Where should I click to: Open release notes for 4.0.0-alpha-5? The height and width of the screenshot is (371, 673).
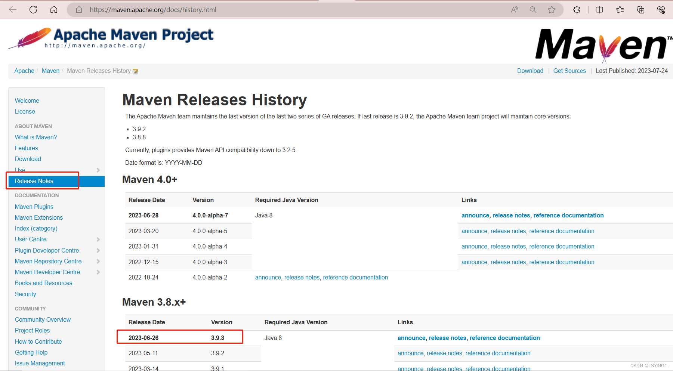[508, 231]
